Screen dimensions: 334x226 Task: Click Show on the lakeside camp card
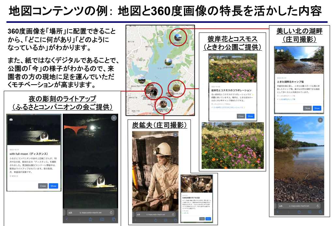317,108
